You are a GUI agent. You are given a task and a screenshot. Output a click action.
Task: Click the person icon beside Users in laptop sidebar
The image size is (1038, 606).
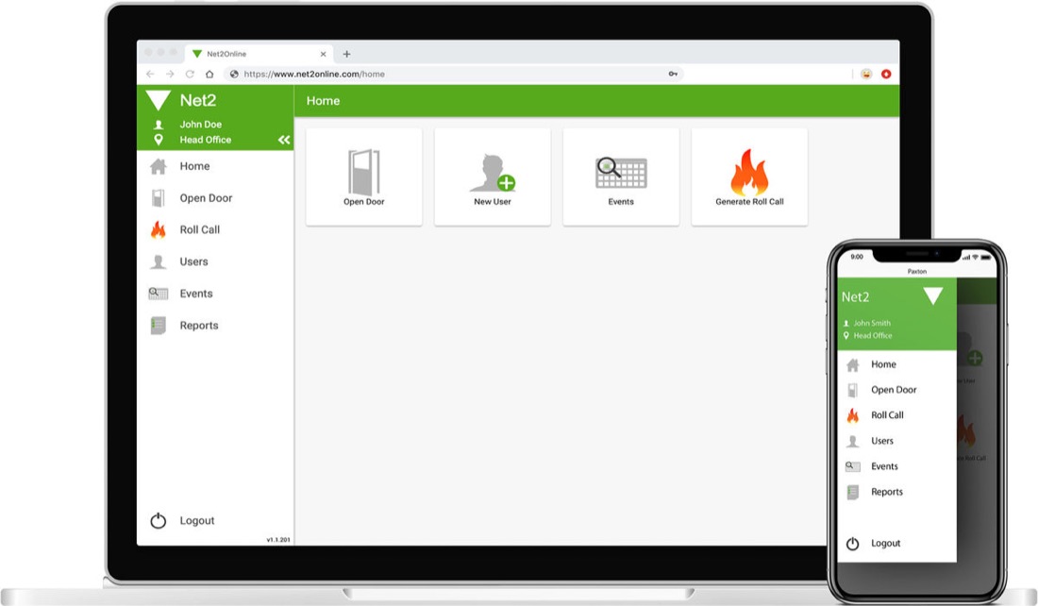159,261
